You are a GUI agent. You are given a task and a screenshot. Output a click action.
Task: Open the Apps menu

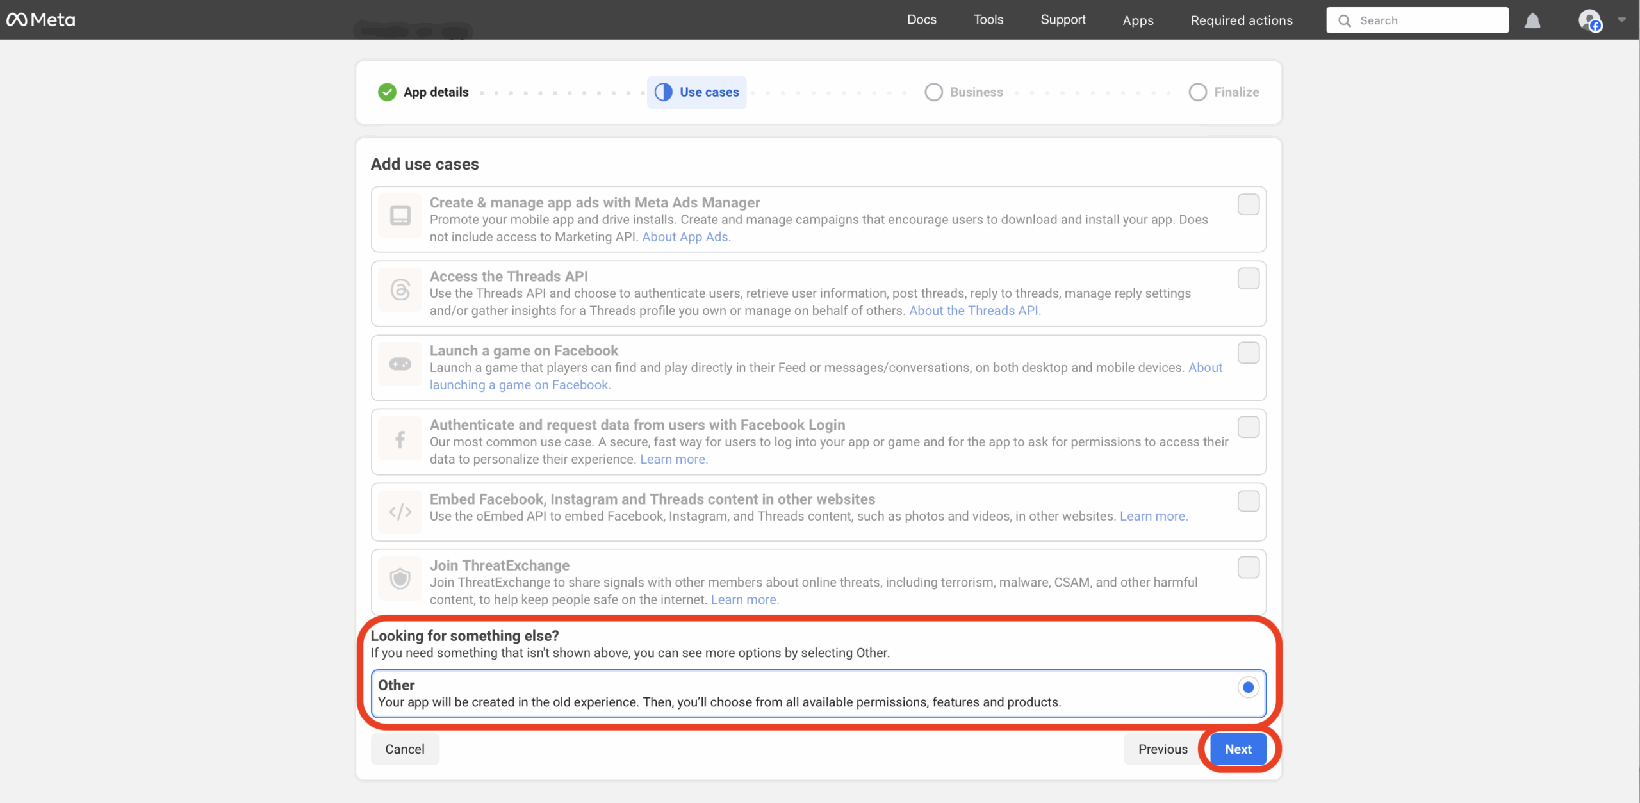pyautogui.click(x=1138, y=20)
